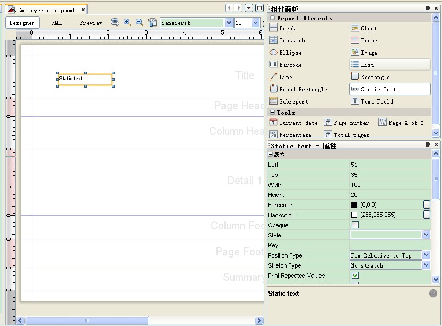Uncheck Print Repeated Values checkbox

[355, 276]
